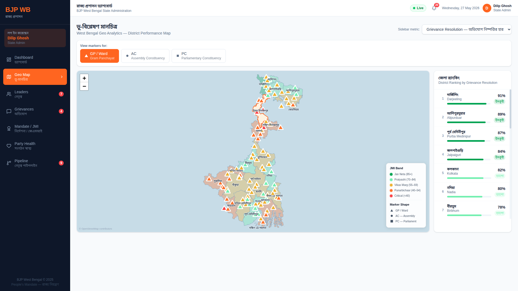This screenshot has width=518, height=291.
Task: Click the BJP WB logo title
Action: point(18,10)
